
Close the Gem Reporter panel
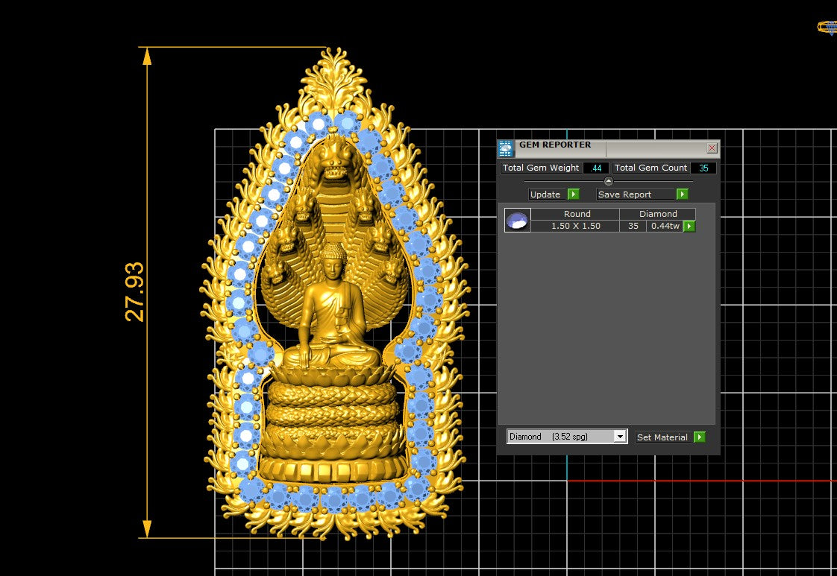tap(712, 148)
